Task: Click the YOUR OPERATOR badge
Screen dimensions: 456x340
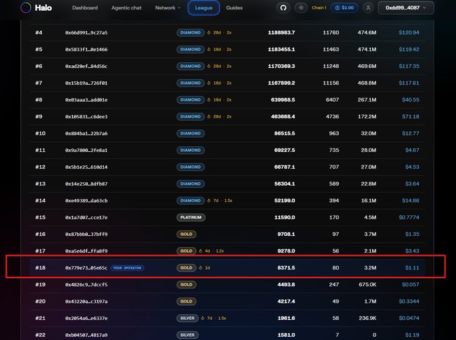Action: pos(127,267)
